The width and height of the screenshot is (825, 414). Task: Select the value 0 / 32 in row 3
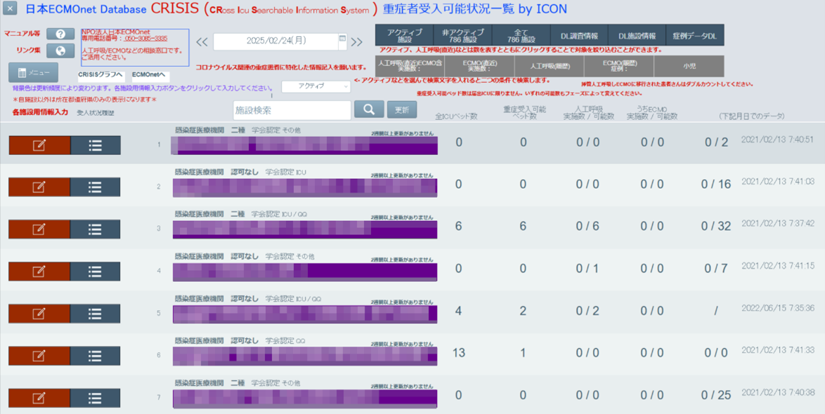pos(716,227)
